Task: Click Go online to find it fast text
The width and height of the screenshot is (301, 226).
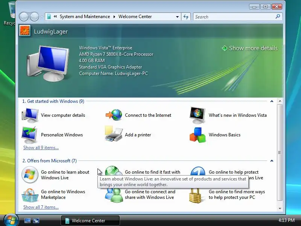Action: [152, 172]
